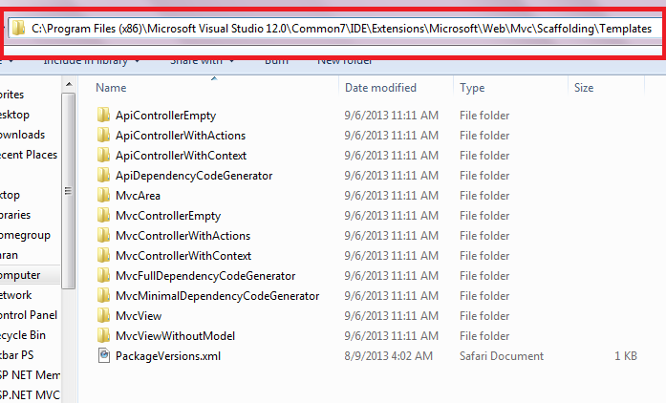Select the MvcView folder icon

tap(103, 315)
